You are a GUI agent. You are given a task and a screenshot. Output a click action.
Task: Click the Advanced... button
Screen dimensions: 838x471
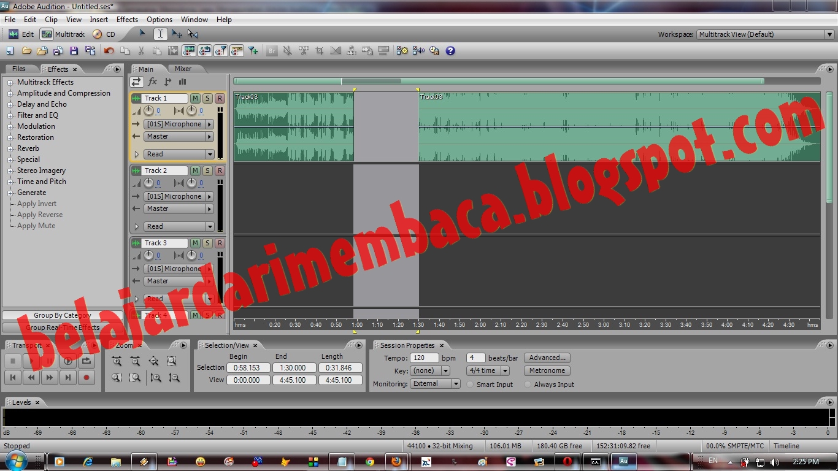[547, 358]
